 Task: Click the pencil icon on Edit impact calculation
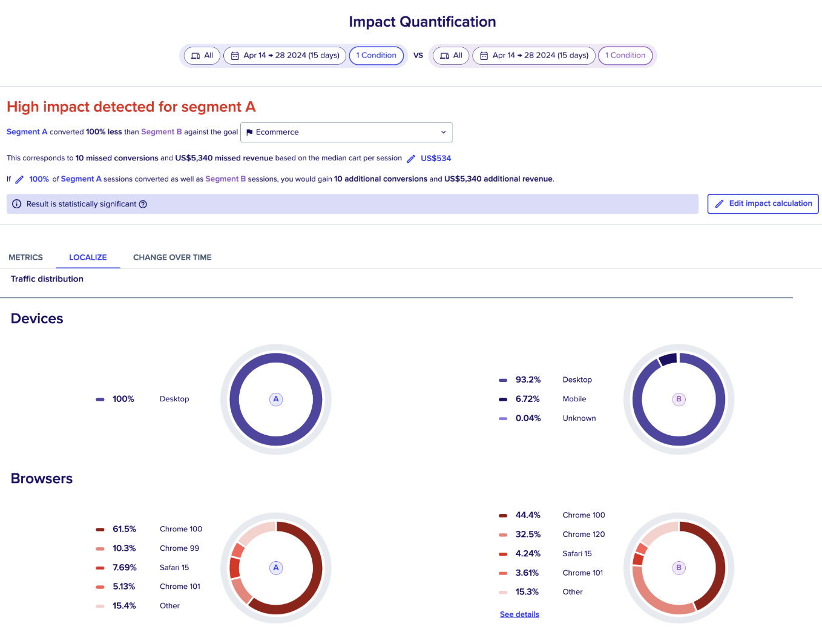point(719,203)
